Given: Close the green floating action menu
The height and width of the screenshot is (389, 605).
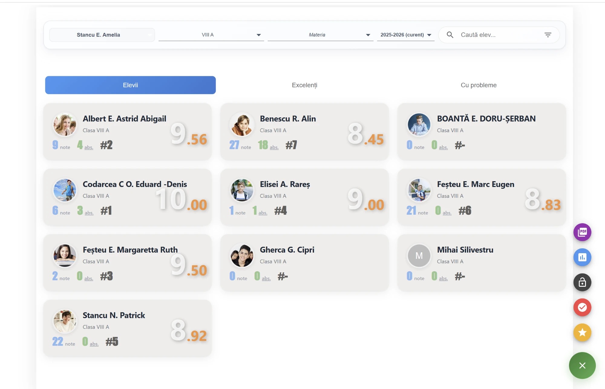Looking at the screenshot, I should 582,365.
